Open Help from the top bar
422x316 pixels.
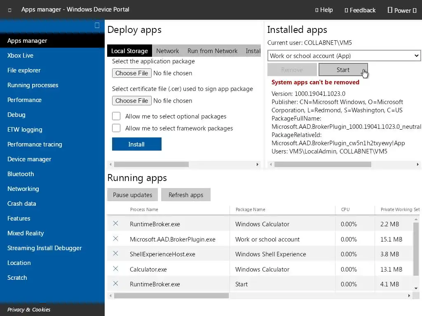point(324,10)
